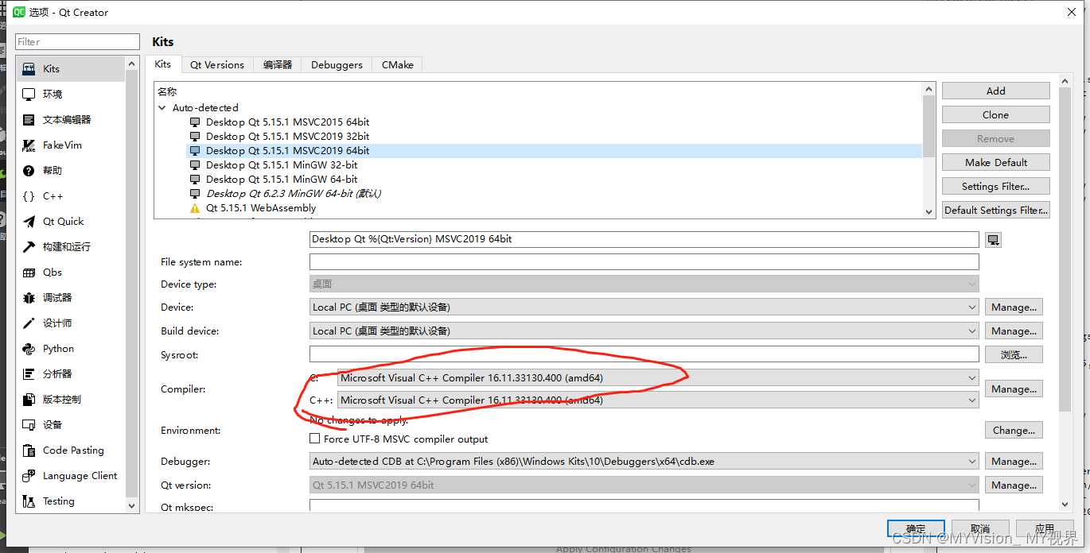Click the kit name input field
This screenshot has height=553, width=1090.
pyautogui.click(x=644, y=239)
